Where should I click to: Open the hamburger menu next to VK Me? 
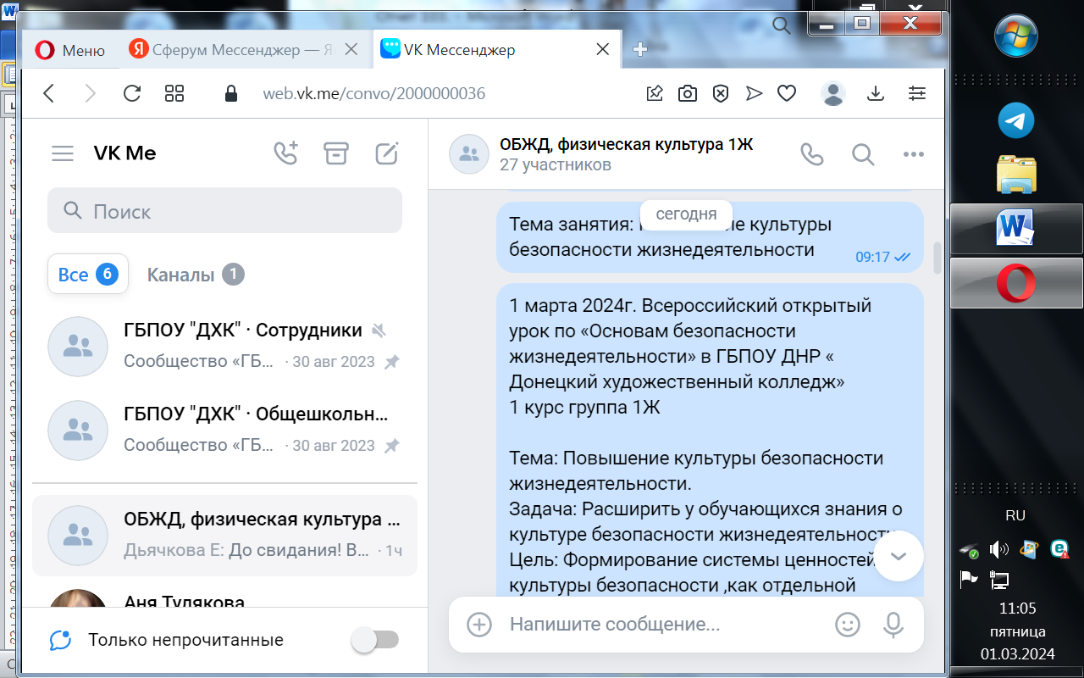point(63,153)
